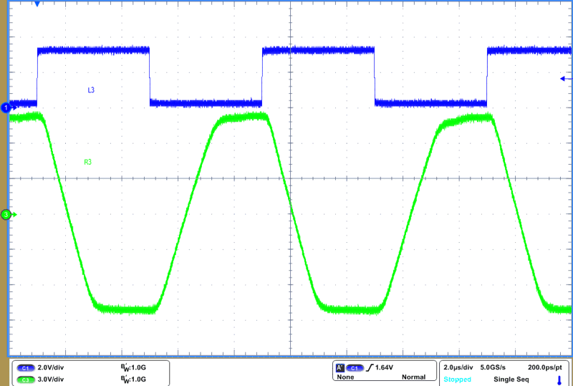Click the Single Seq acquisition mode
The width and height of the screenshot is (573, 386).
click(x=511, y=379)
